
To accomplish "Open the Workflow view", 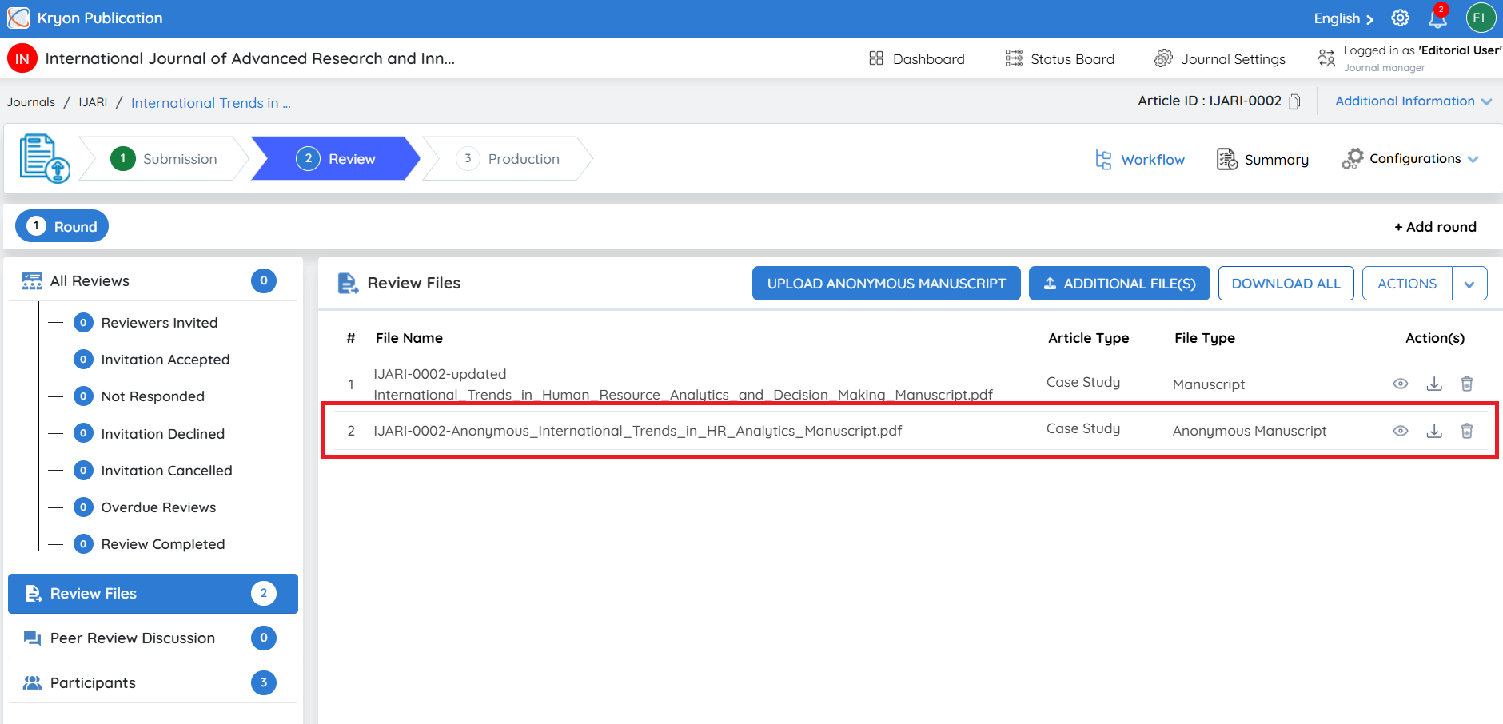I will [1140, 160].
